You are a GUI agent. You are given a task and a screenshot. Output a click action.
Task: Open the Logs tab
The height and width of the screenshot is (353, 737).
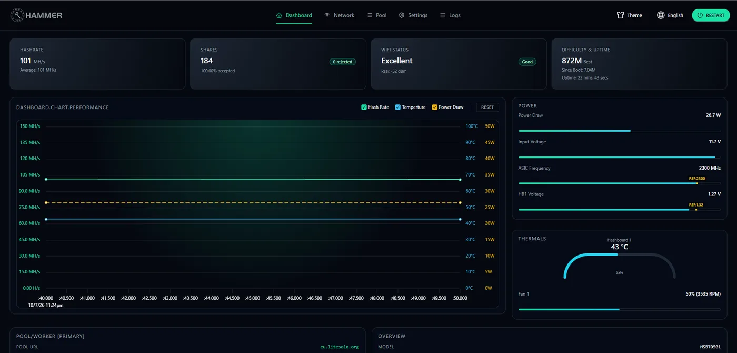pos(450,15)
